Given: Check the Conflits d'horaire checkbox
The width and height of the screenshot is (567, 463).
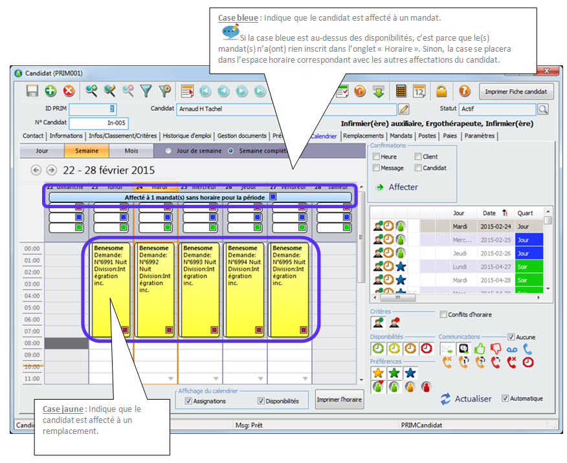Looking at the screenshot, I should pyautogui.click(x=443, y=315).
